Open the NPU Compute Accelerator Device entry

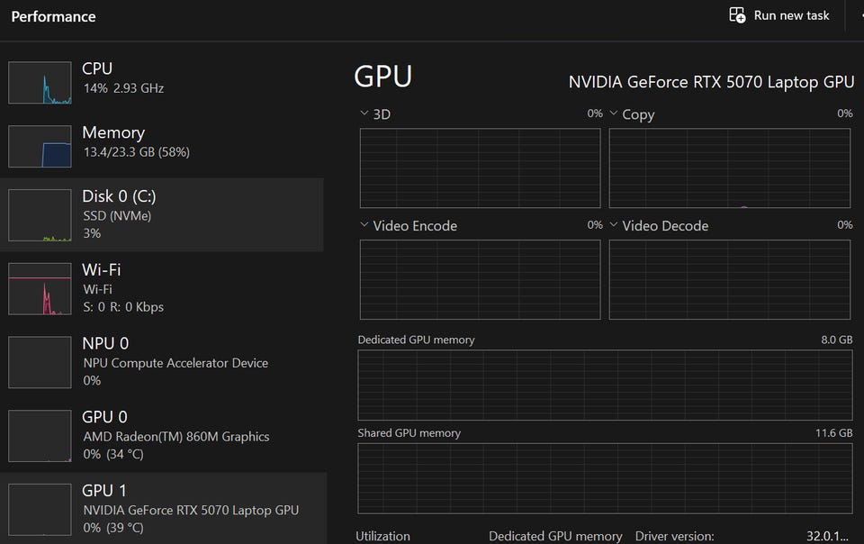[x=175, y=363]
